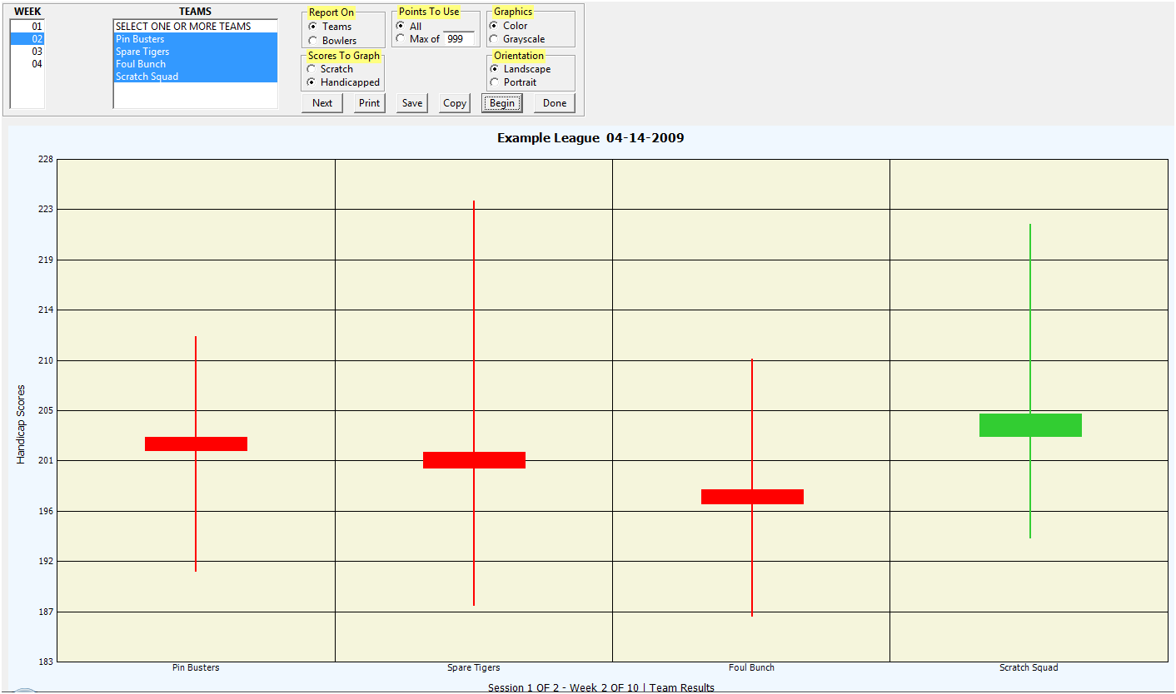1176x694 pixels.
Task: Select week 04 in the WEEK list
Action: [x=27, y=64]
